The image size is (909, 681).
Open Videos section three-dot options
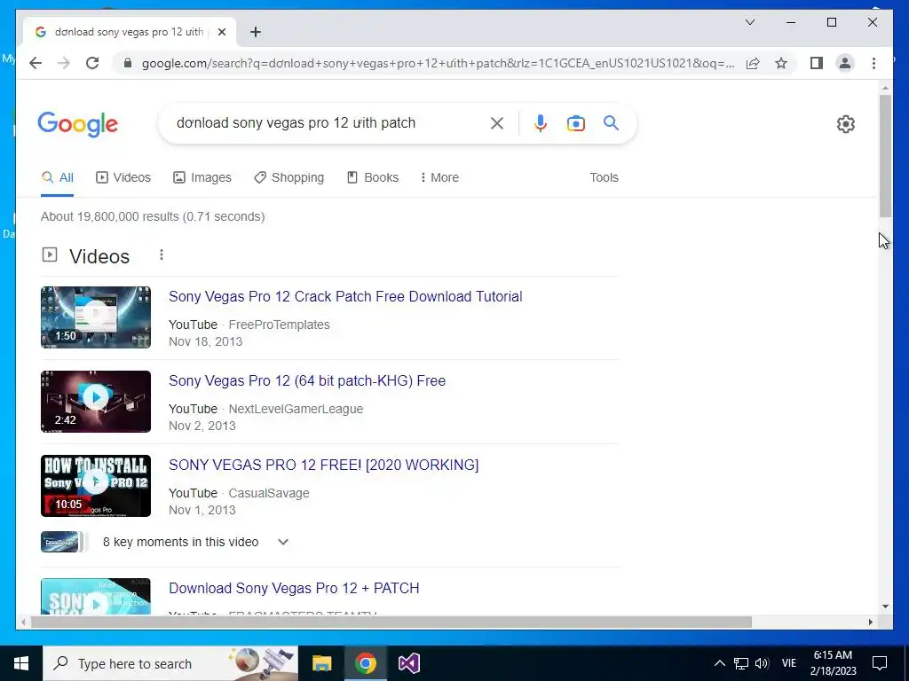point(162,254)
